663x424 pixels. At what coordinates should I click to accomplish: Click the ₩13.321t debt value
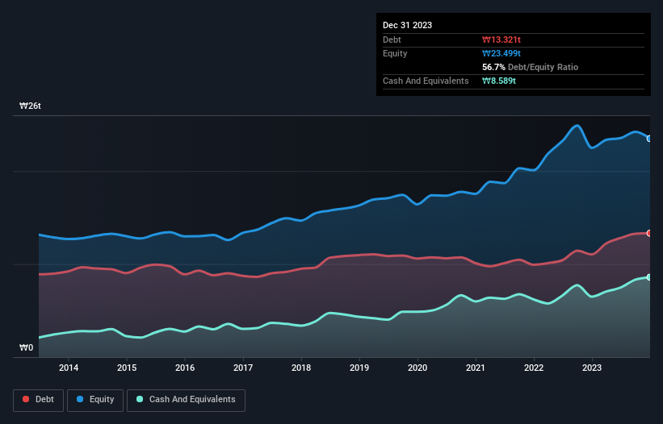point(501,39)
